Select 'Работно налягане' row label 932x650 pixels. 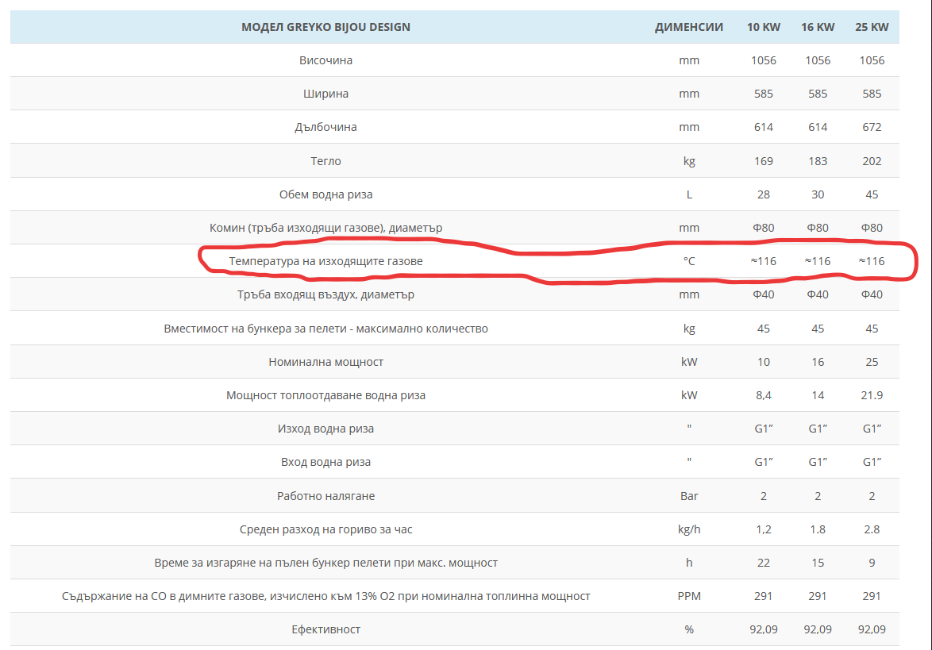[x=325, y=495]
